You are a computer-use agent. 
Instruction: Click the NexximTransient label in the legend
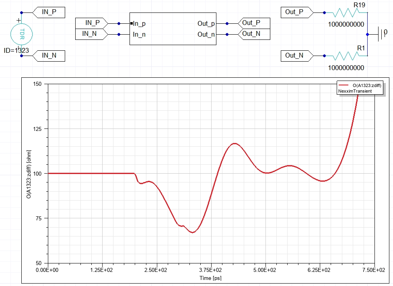coord(355,91)
